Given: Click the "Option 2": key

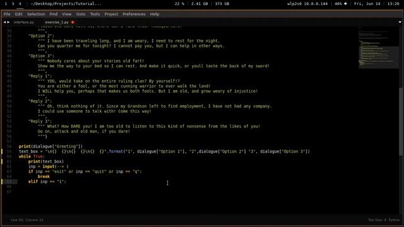Looking at the screenshot, I should [41, 36].
